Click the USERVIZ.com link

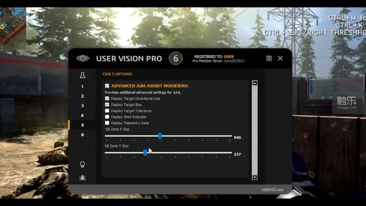tap(272, 190)
